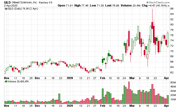Click the 50M volume axis label
This screenshot has height=108, width=180.
173,83
